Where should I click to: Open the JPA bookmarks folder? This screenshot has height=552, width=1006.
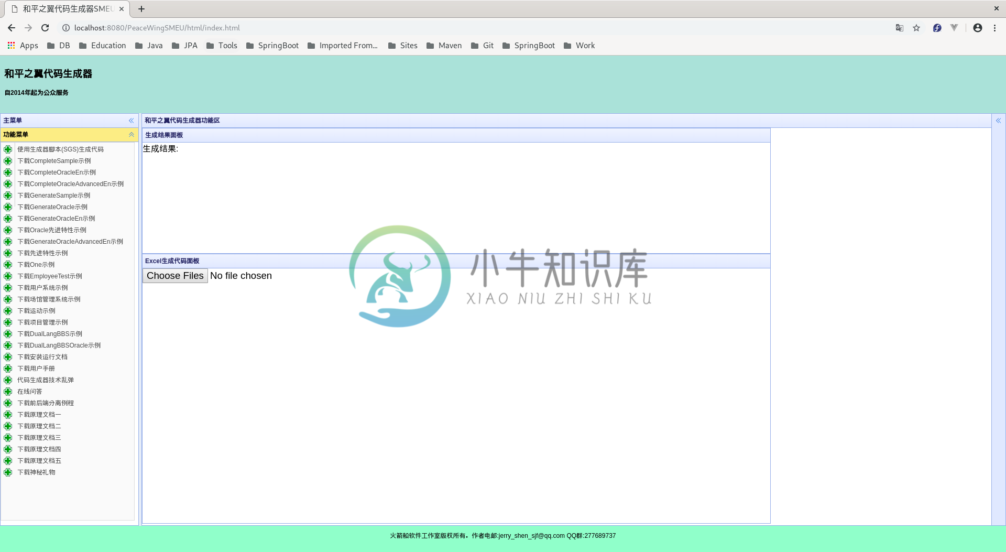pyautogui.click(x=184, y=46)
